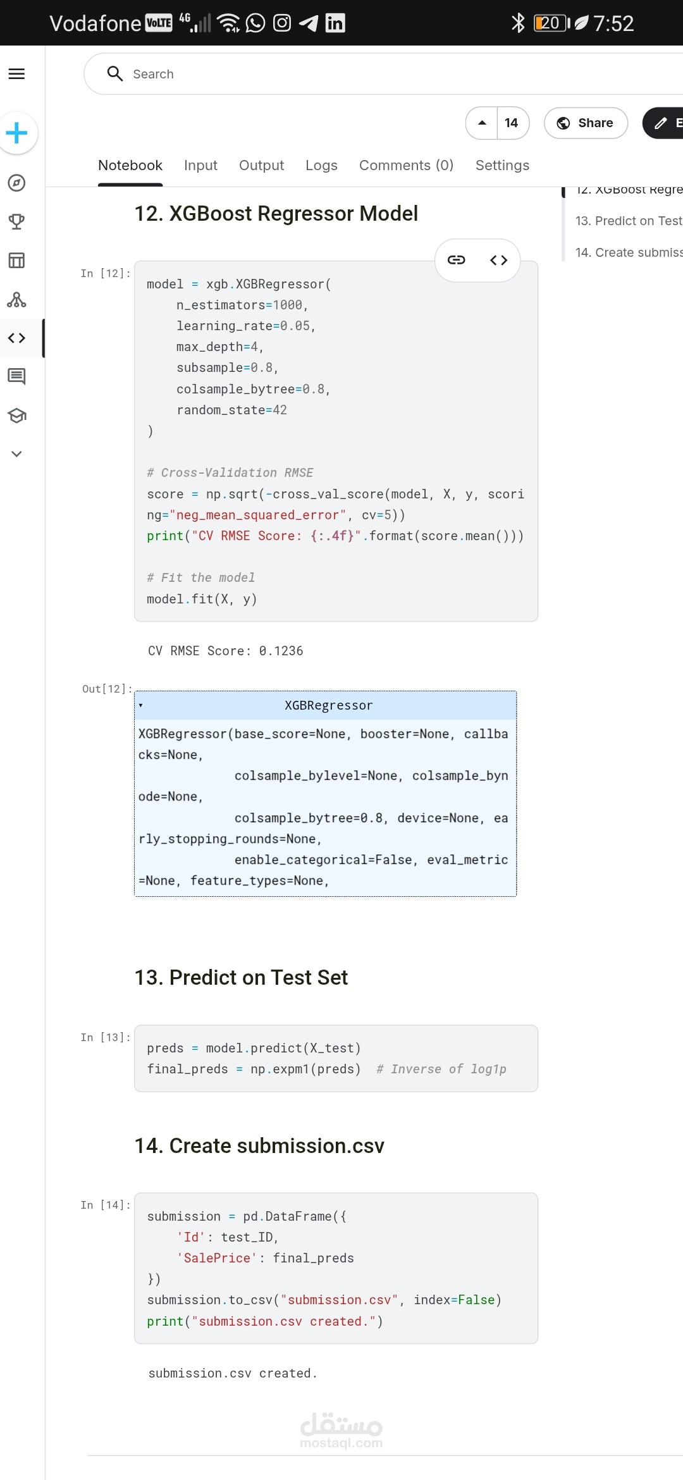683x1480 pixels.
Task: Open Code brackets icon in sidebar
Action: pos(16,338)
